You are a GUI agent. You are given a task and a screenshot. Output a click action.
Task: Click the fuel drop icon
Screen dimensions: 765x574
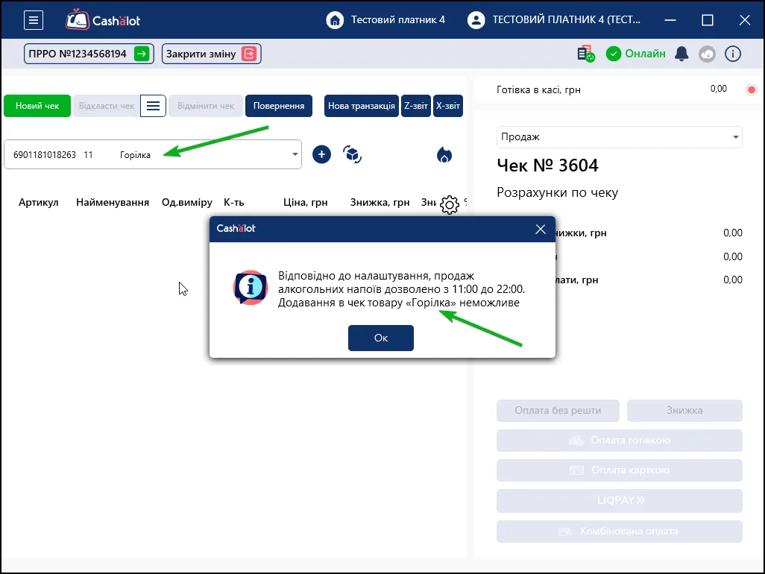(444, 155)
